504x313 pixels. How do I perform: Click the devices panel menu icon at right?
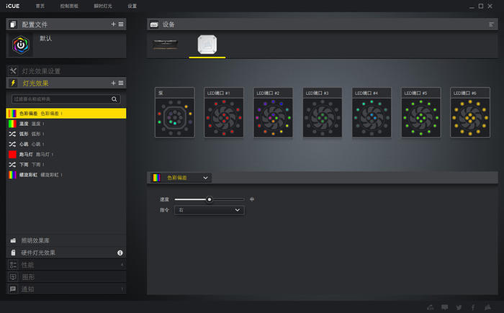click(x=491, y=24)
